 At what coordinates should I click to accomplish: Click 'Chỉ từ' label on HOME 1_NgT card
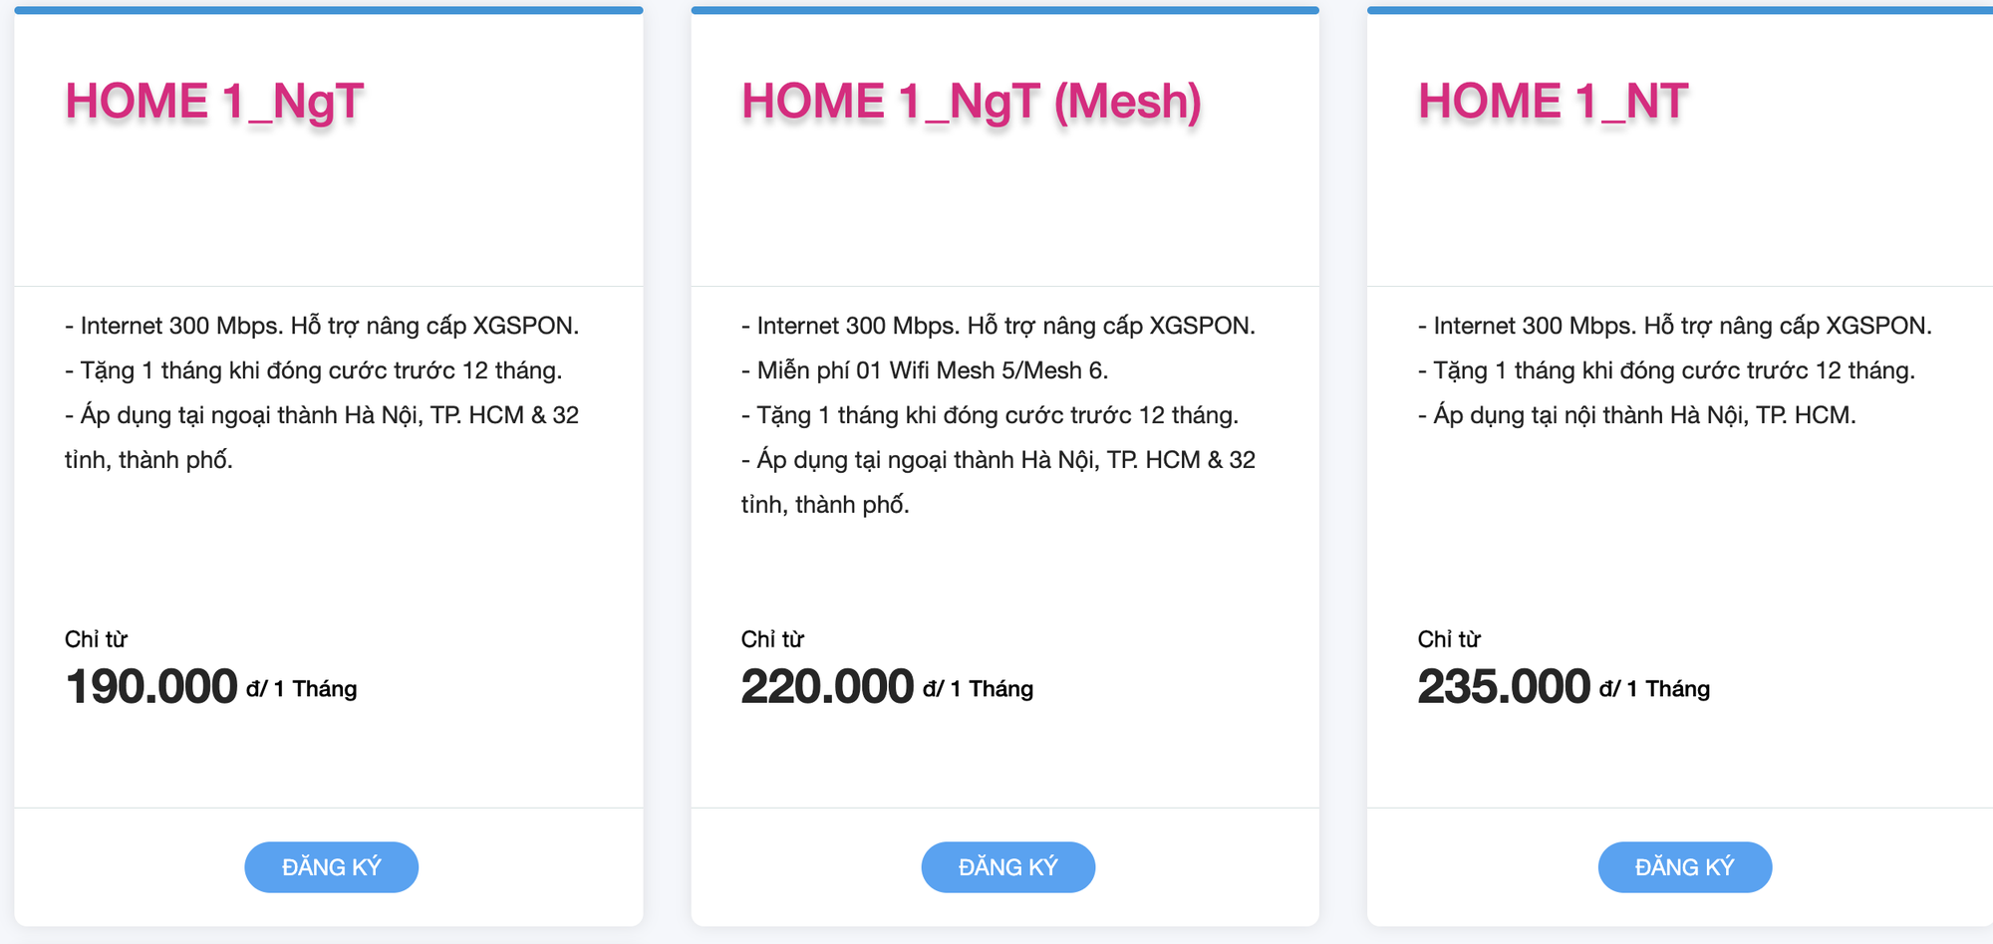(97, 639)
